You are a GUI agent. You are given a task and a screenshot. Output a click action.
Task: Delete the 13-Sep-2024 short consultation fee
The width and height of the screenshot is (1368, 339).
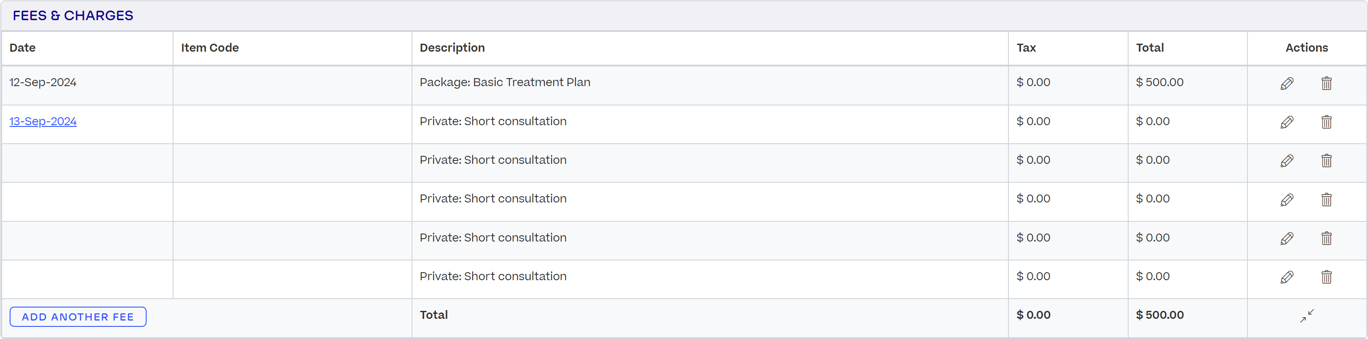point(1326,122)
